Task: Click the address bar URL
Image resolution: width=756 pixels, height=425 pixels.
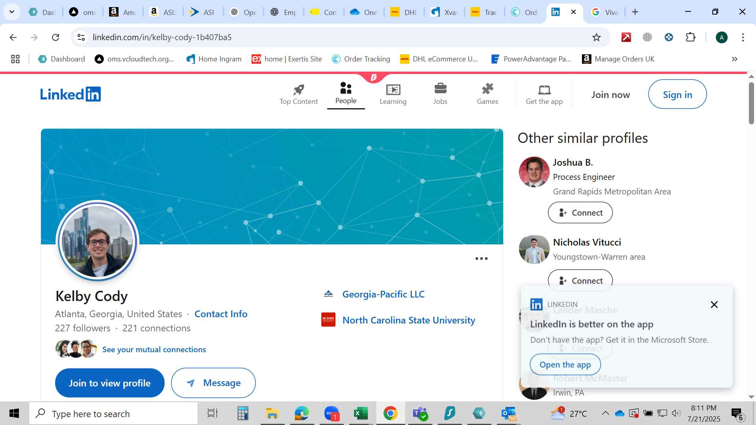Action: tap(162, 37)
